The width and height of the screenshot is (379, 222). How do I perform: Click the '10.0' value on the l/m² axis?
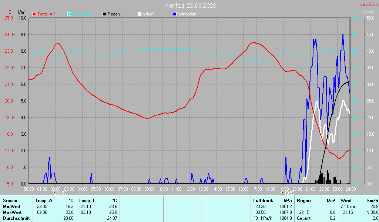(23, 18)
